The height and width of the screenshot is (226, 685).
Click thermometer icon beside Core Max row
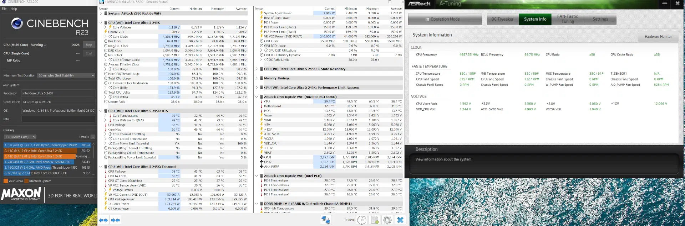click(x=106, y=130)
